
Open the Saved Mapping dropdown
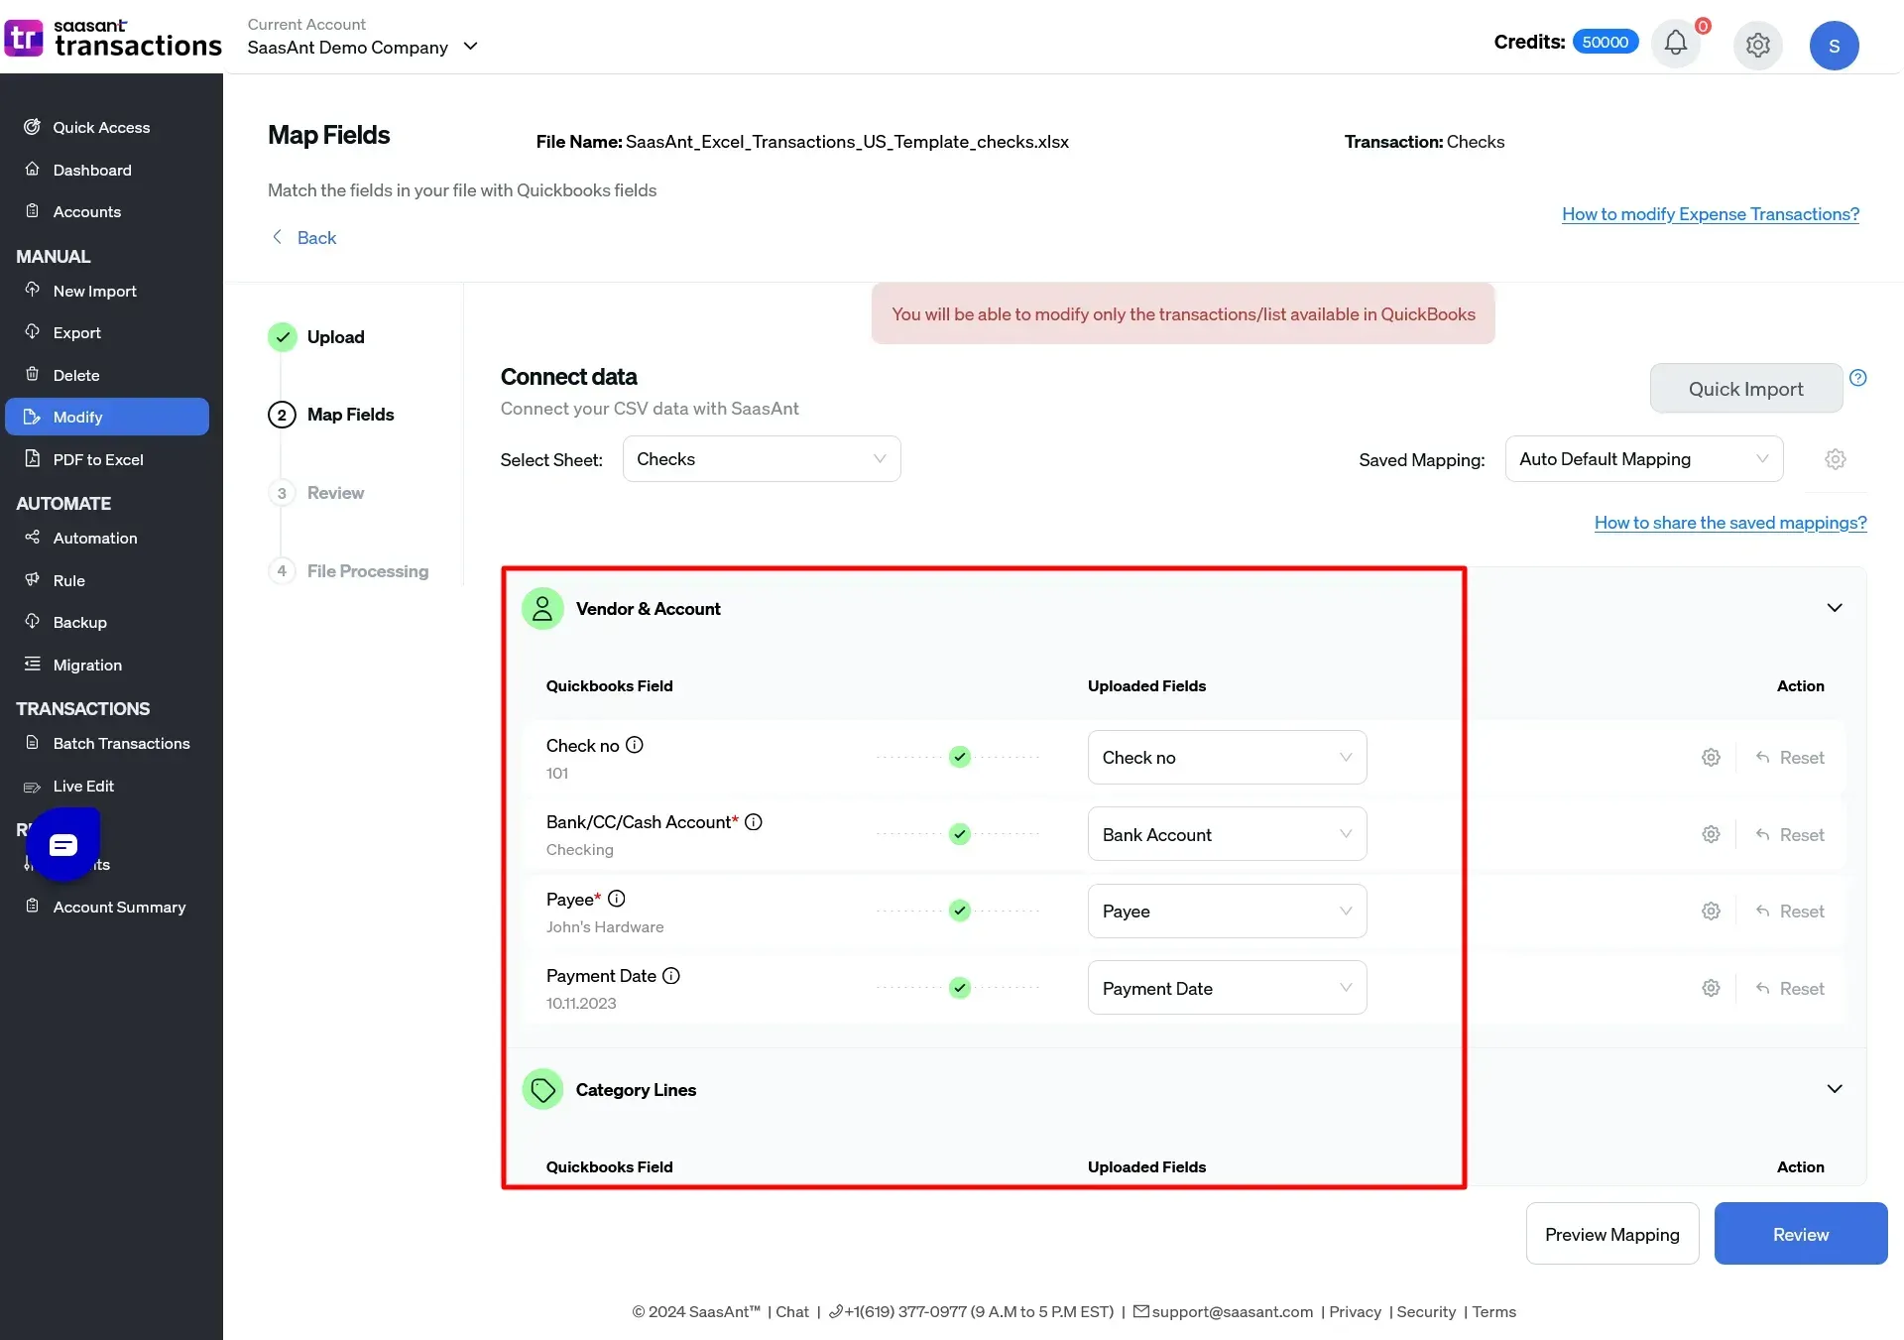tap(1644, 457)
